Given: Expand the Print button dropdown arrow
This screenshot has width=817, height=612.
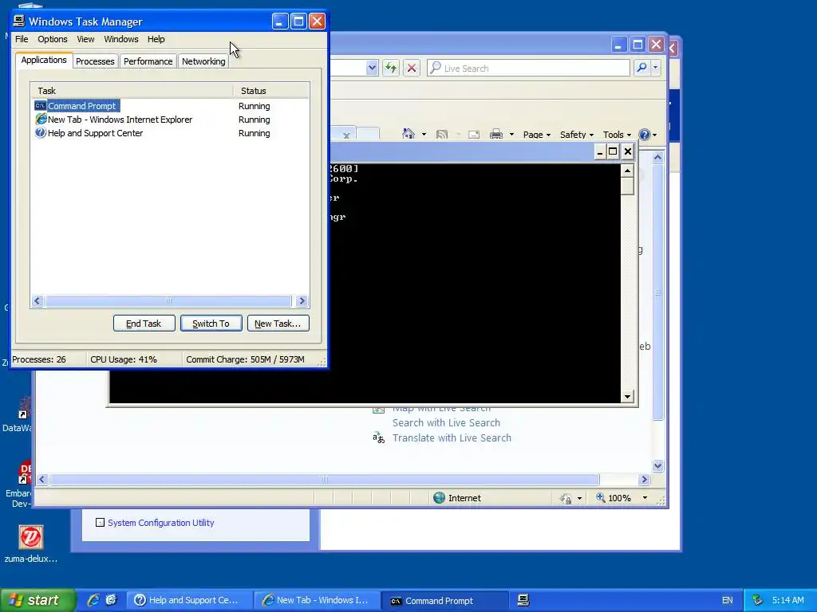Looking at the screenshot, I should (511, 135).
